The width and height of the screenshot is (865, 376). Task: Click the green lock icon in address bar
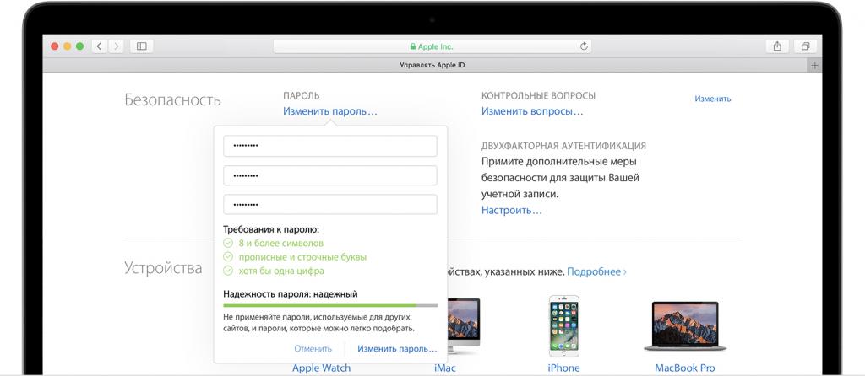pos(412,47)
